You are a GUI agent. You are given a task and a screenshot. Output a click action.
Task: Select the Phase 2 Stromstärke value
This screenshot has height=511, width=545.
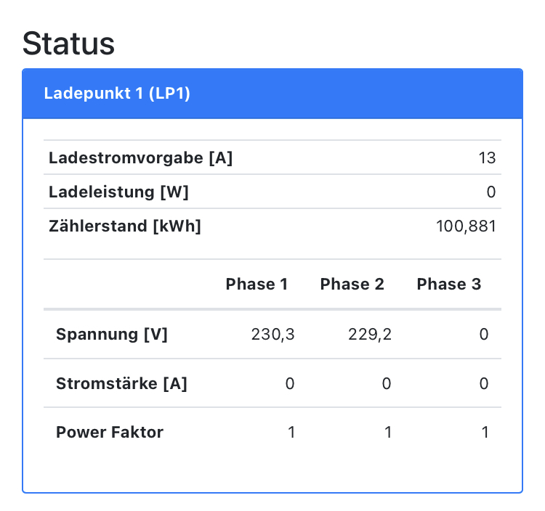click(x=387, y=383)
